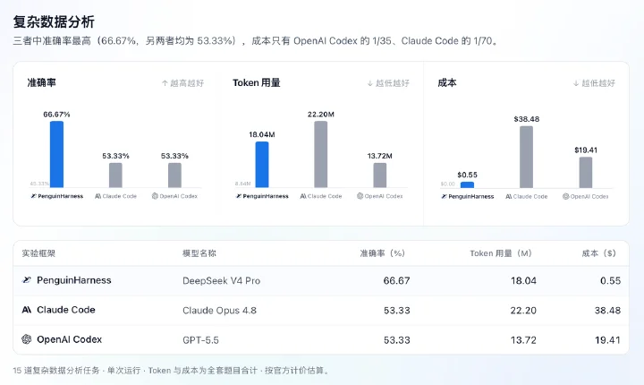Click the 53.33 cell in OpenAI Codex row
644x385 pixels.
coord(397,340)
